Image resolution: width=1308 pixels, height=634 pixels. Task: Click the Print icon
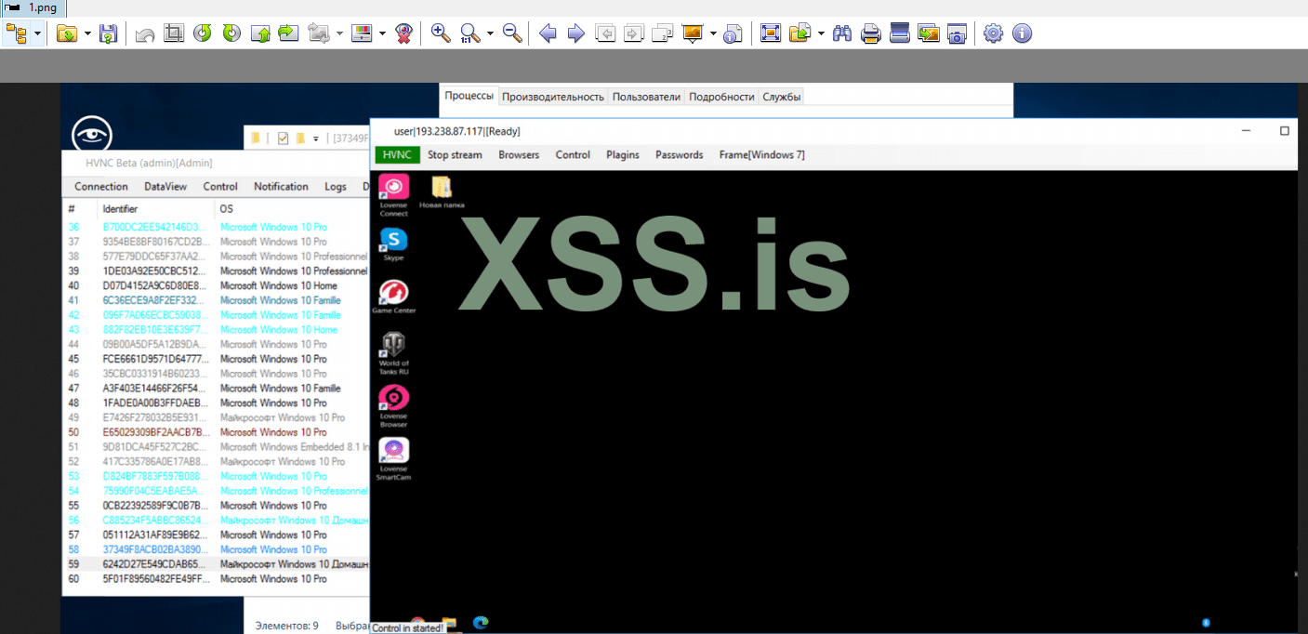(871, 34)
